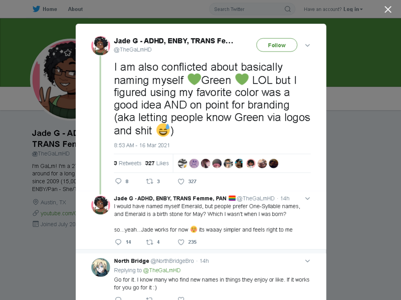This screenshot has width=401, height=300.
Task: Expand options chevron on North Bridge's tweet
Action: pyautogui.click(x=307, y=261)
